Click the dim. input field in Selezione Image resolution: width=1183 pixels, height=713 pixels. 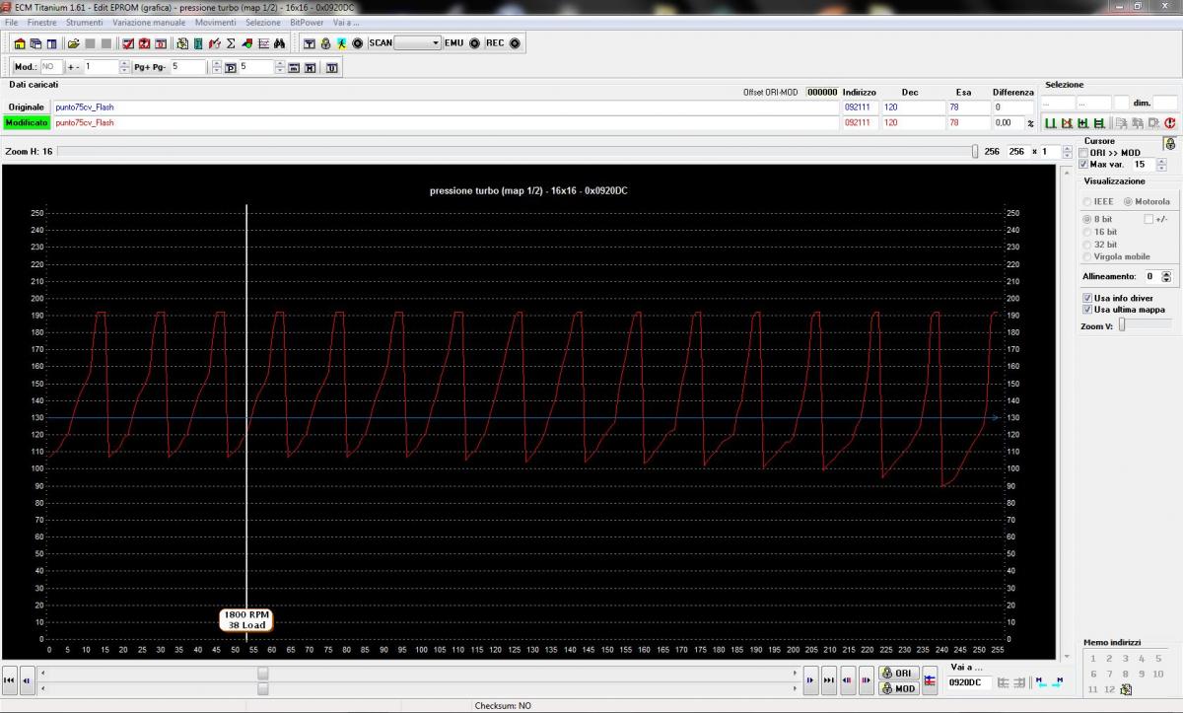(1165, 103)
